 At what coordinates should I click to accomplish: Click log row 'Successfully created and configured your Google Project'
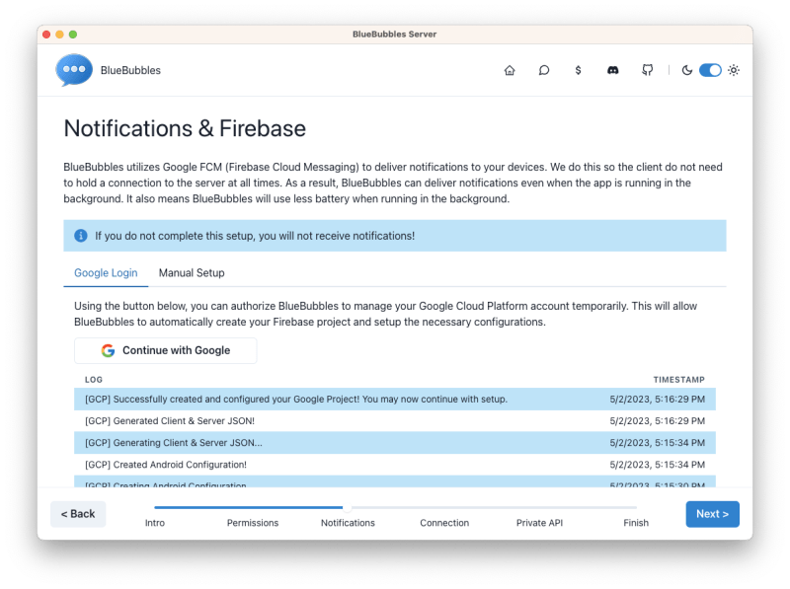394,400
